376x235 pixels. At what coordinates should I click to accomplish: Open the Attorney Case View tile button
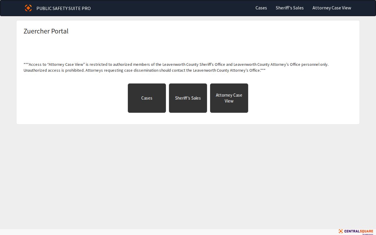point(229,98)
